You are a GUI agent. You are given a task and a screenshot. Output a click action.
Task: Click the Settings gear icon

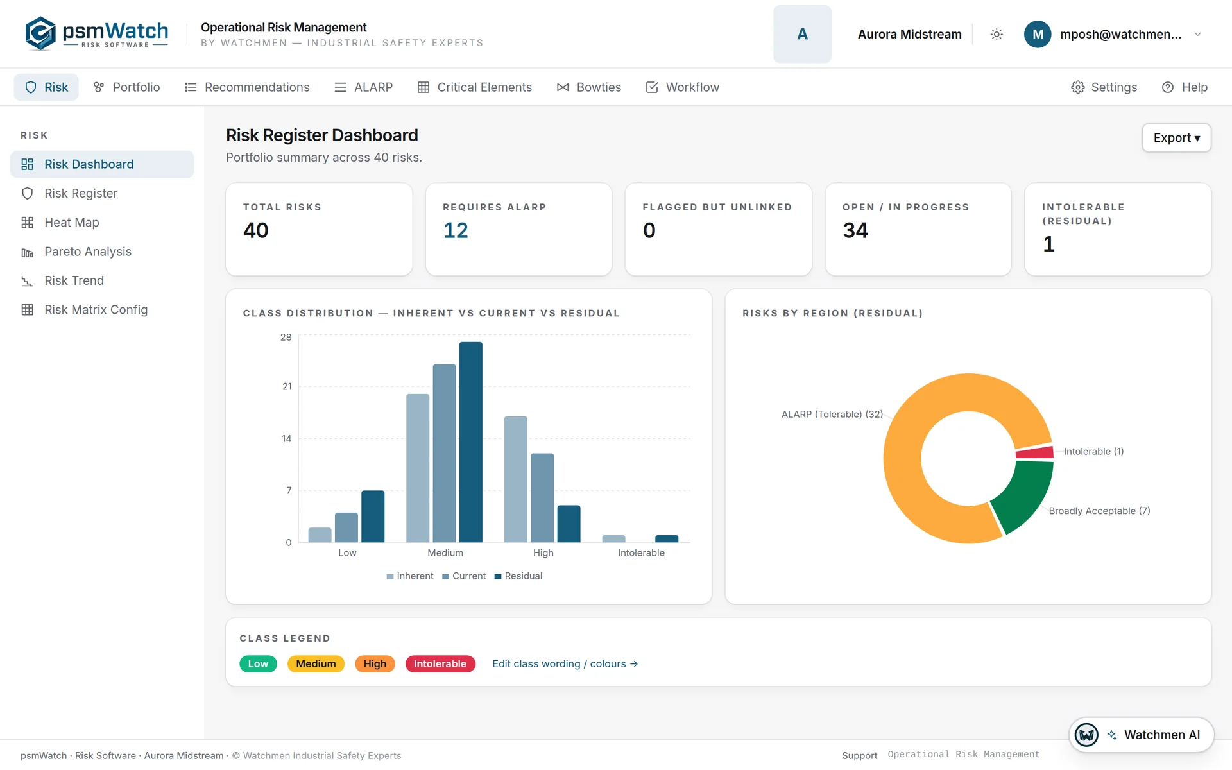pos(1078,87)
